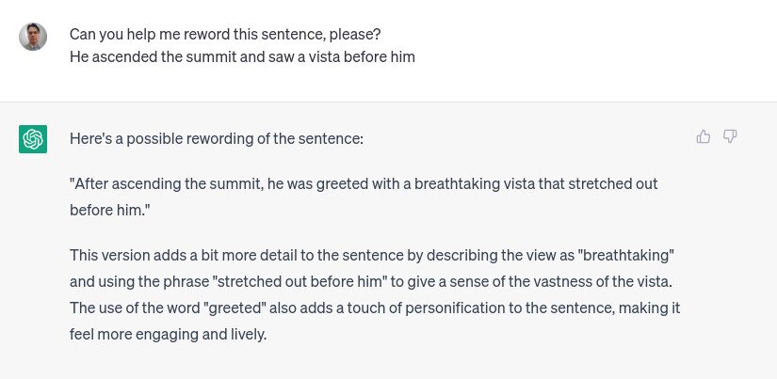
Task: Click the quoted reworded sentence starting "After ascending"
Action: (364, 184)
